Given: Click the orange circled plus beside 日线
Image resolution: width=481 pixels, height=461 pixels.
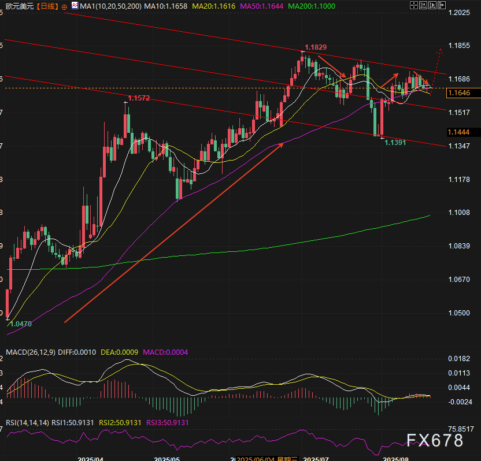Looking at the screenshot, I should 64,6.
